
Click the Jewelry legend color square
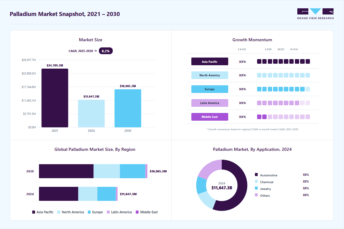click(x=256, y=188)
